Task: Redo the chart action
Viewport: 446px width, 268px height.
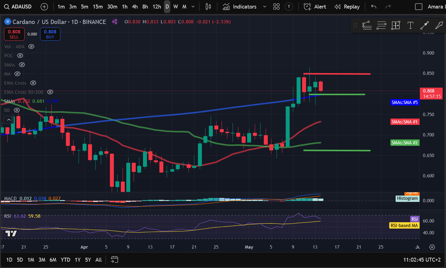Action: point(388,7)
